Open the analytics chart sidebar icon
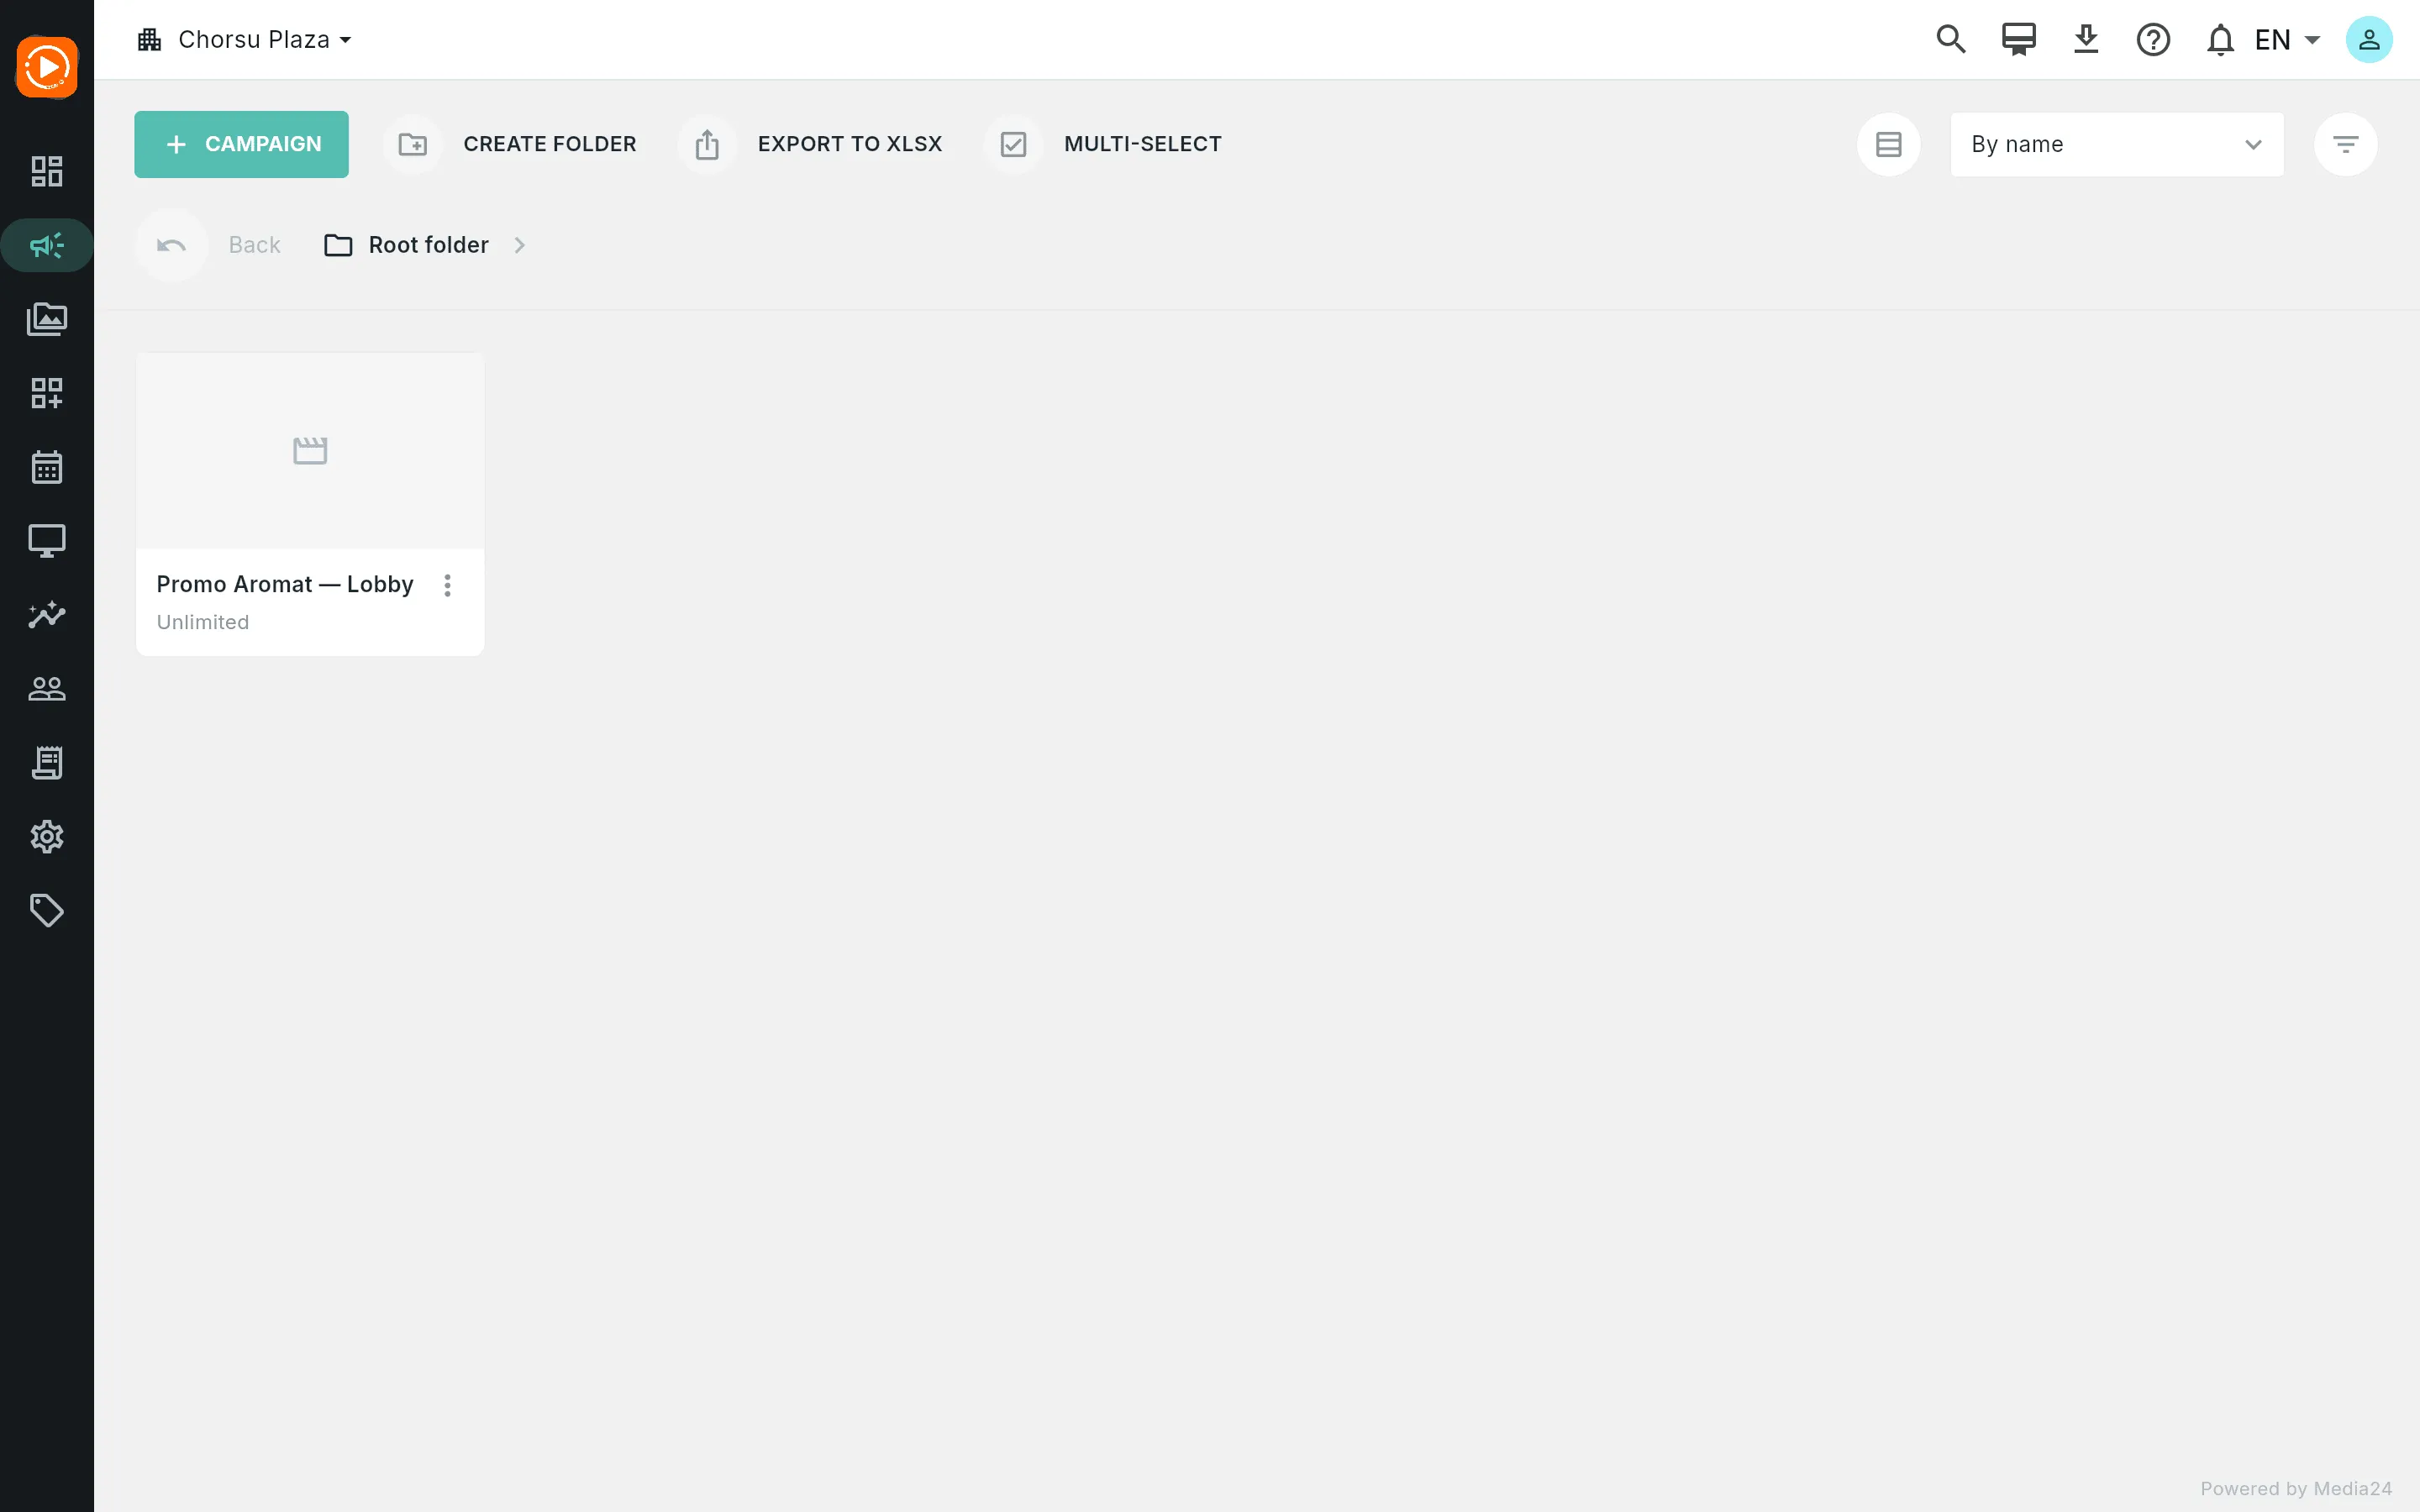Screen dimensions: 2420x1512 point(47,615)
